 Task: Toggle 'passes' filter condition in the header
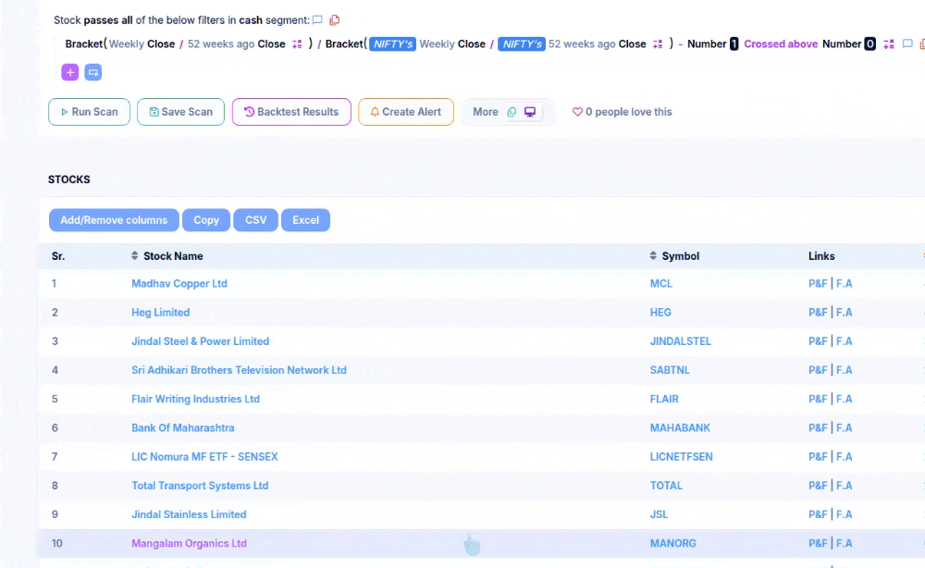[x=102, y=19]
